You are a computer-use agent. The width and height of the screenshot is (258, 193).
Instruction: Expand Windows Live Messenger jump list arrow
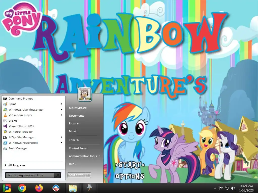point(61,110)
